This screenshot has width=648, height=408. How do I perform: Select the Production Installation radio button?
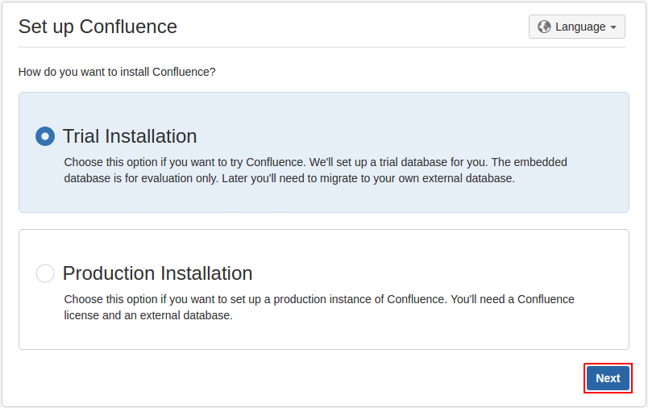click(x=45, y=273)
